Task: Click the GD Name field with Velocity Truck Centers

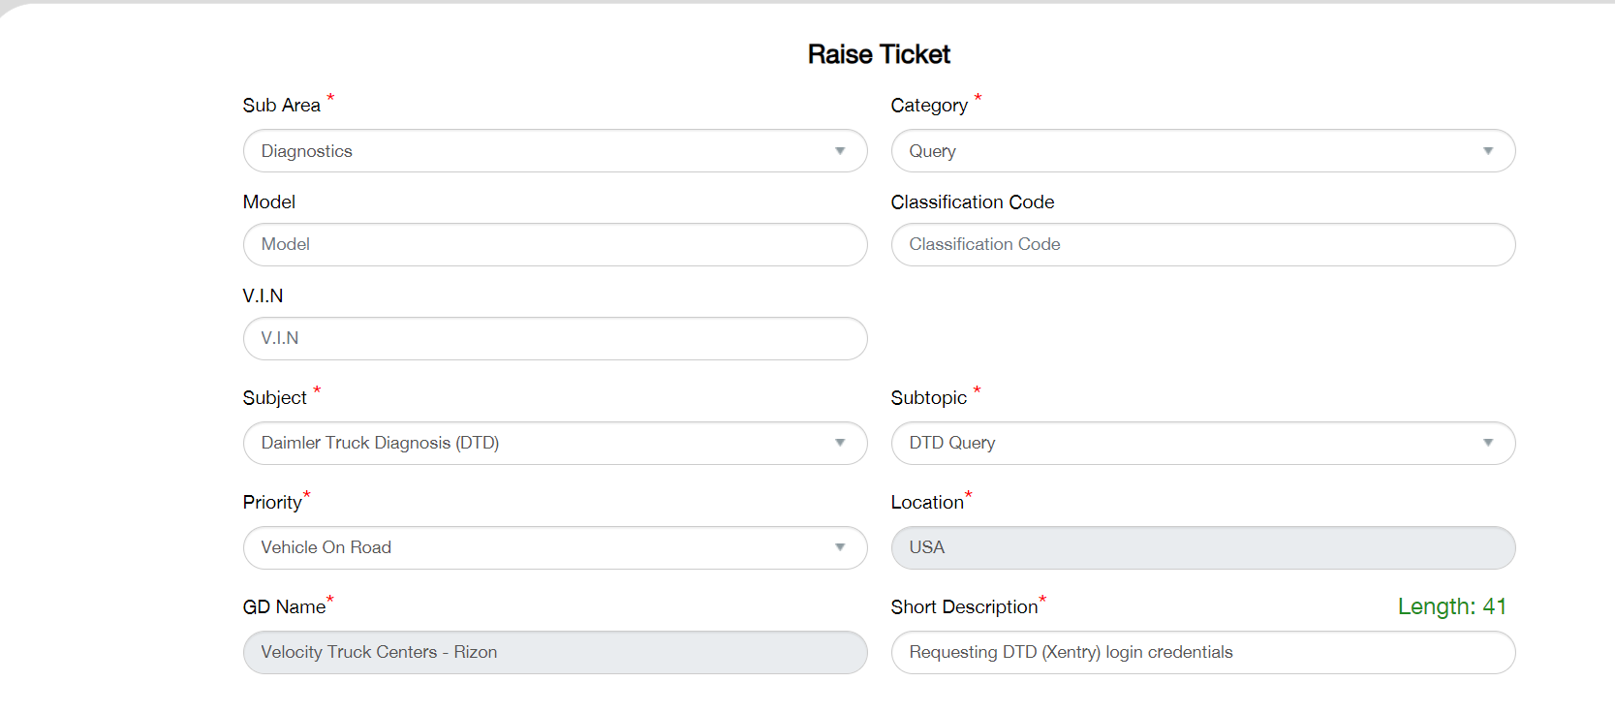Action: tap(554, 652)
